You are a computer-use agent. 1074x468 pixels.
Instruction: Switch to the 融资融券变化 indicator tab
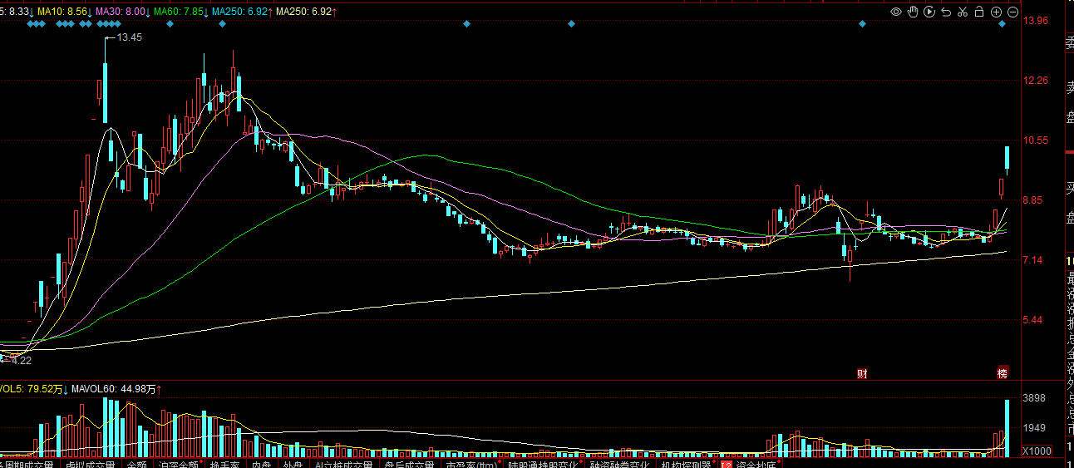(619, 464)
